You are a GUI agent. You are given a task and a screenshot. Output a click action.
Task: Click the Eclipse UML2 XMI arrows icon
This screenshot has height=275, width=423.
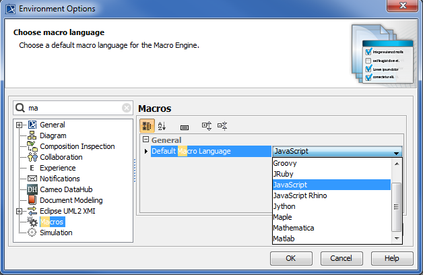32,211
